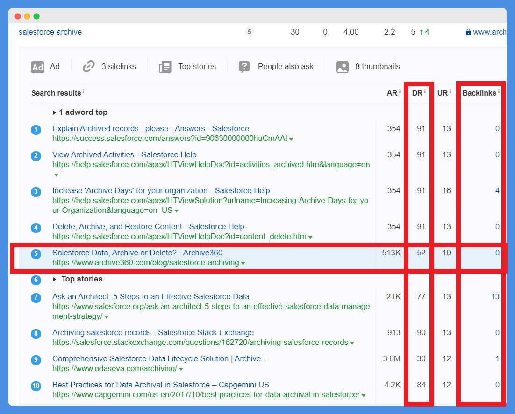
Task: Open dropdown arrow after archive360.com URL
Action: 243,263
